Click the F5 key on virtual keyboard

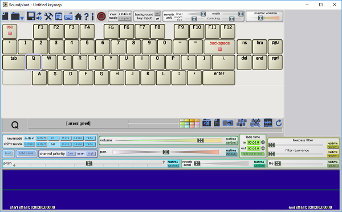click(111, 31)
